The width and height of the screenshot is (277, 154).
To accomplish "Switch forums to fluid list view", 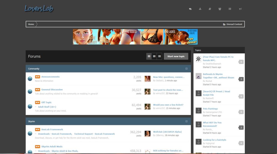I will (159, 56).
